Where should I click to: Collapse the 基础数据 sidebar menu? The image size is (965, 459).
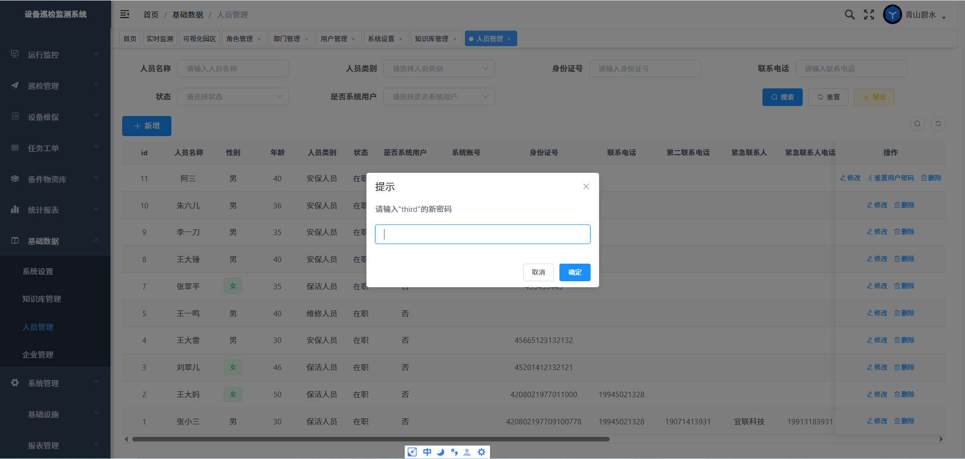[55, 241]
